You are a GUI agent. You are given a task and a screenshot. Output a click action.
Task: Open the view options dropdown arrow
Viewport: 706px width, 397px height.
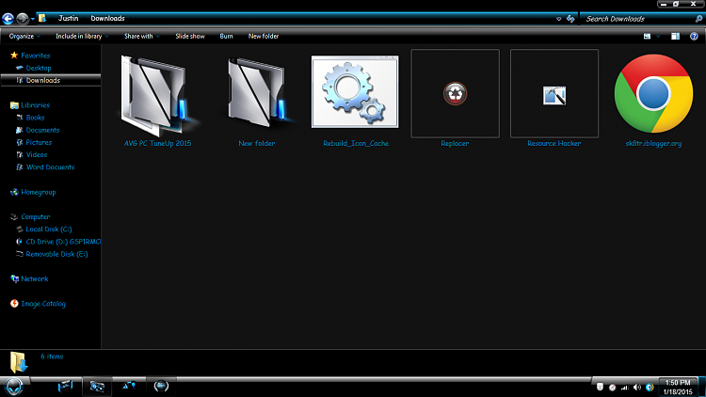click(x=658, y=36)
